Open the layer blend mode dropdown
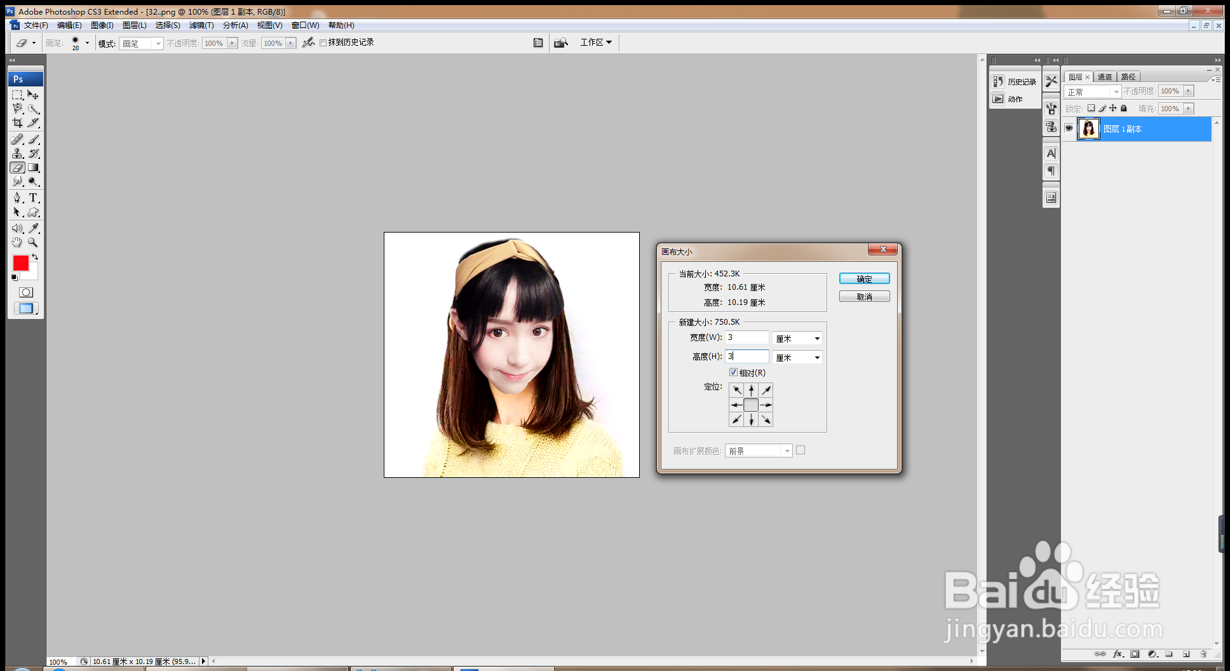 point(1093,91)
